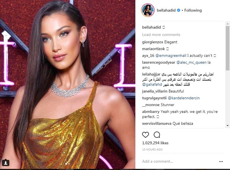
Task: Open the 10 HOURS AGO timestamp
Action: (152, 150)
